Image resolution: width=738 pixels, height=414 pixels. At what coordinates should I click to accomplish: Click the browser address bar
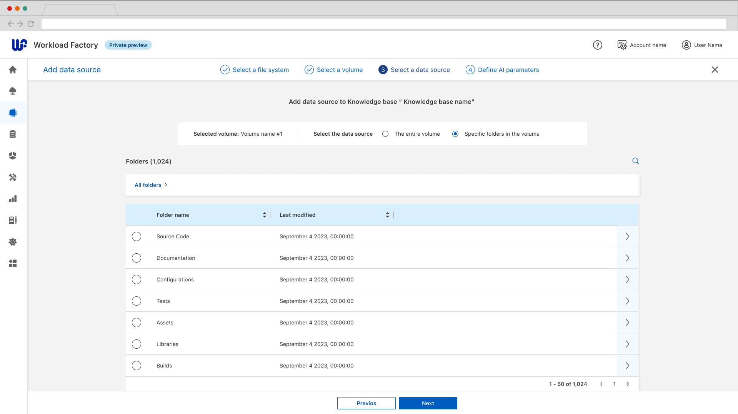(x=383, y=24)
